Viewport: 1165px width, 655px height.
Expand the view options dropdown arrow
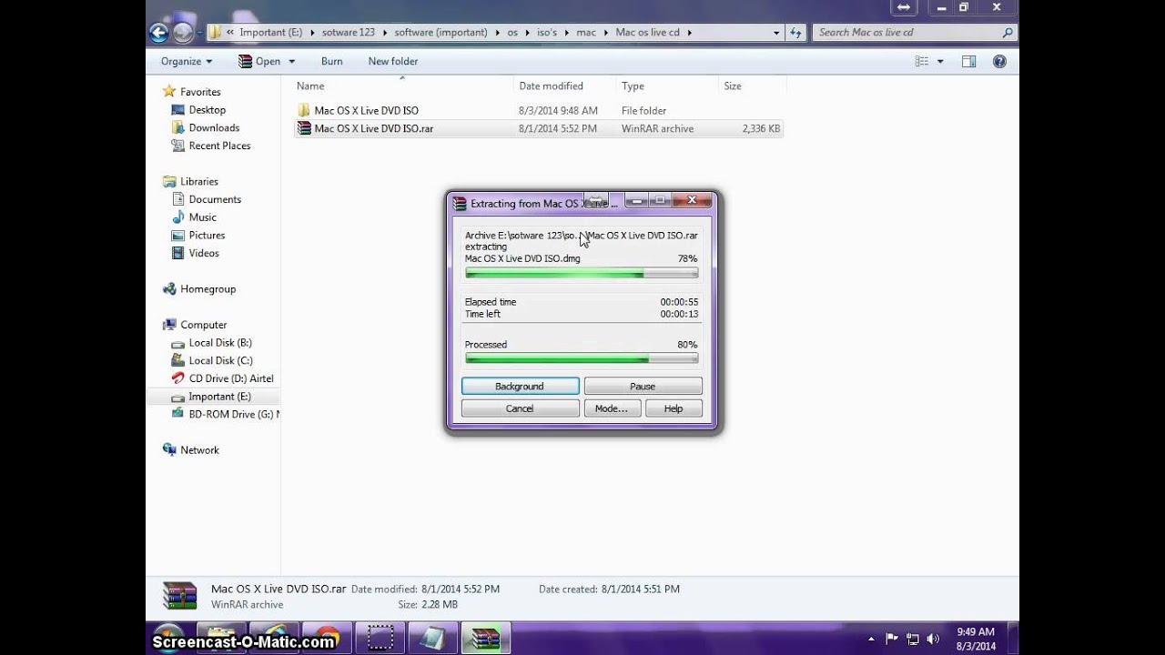(x=940, y=61)
